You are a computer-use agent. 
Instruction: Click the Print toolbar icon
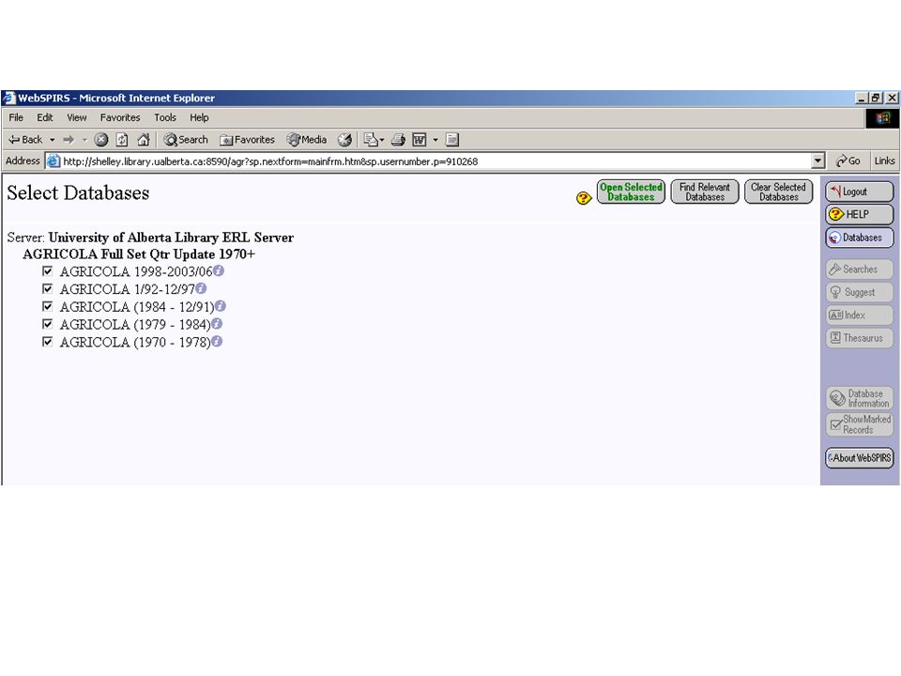[x=398, y=140]
